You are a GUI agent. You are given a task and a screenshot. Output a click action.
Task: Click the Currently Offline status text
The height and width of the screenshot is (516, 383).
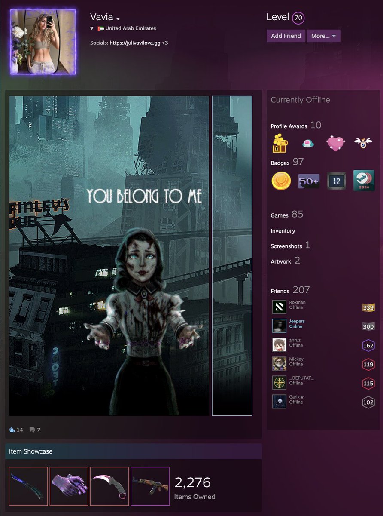click(300, 100)
